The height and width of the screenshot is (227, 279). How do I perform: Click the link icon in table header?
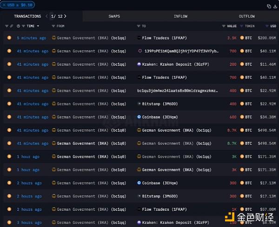click(x=11, y=26)
